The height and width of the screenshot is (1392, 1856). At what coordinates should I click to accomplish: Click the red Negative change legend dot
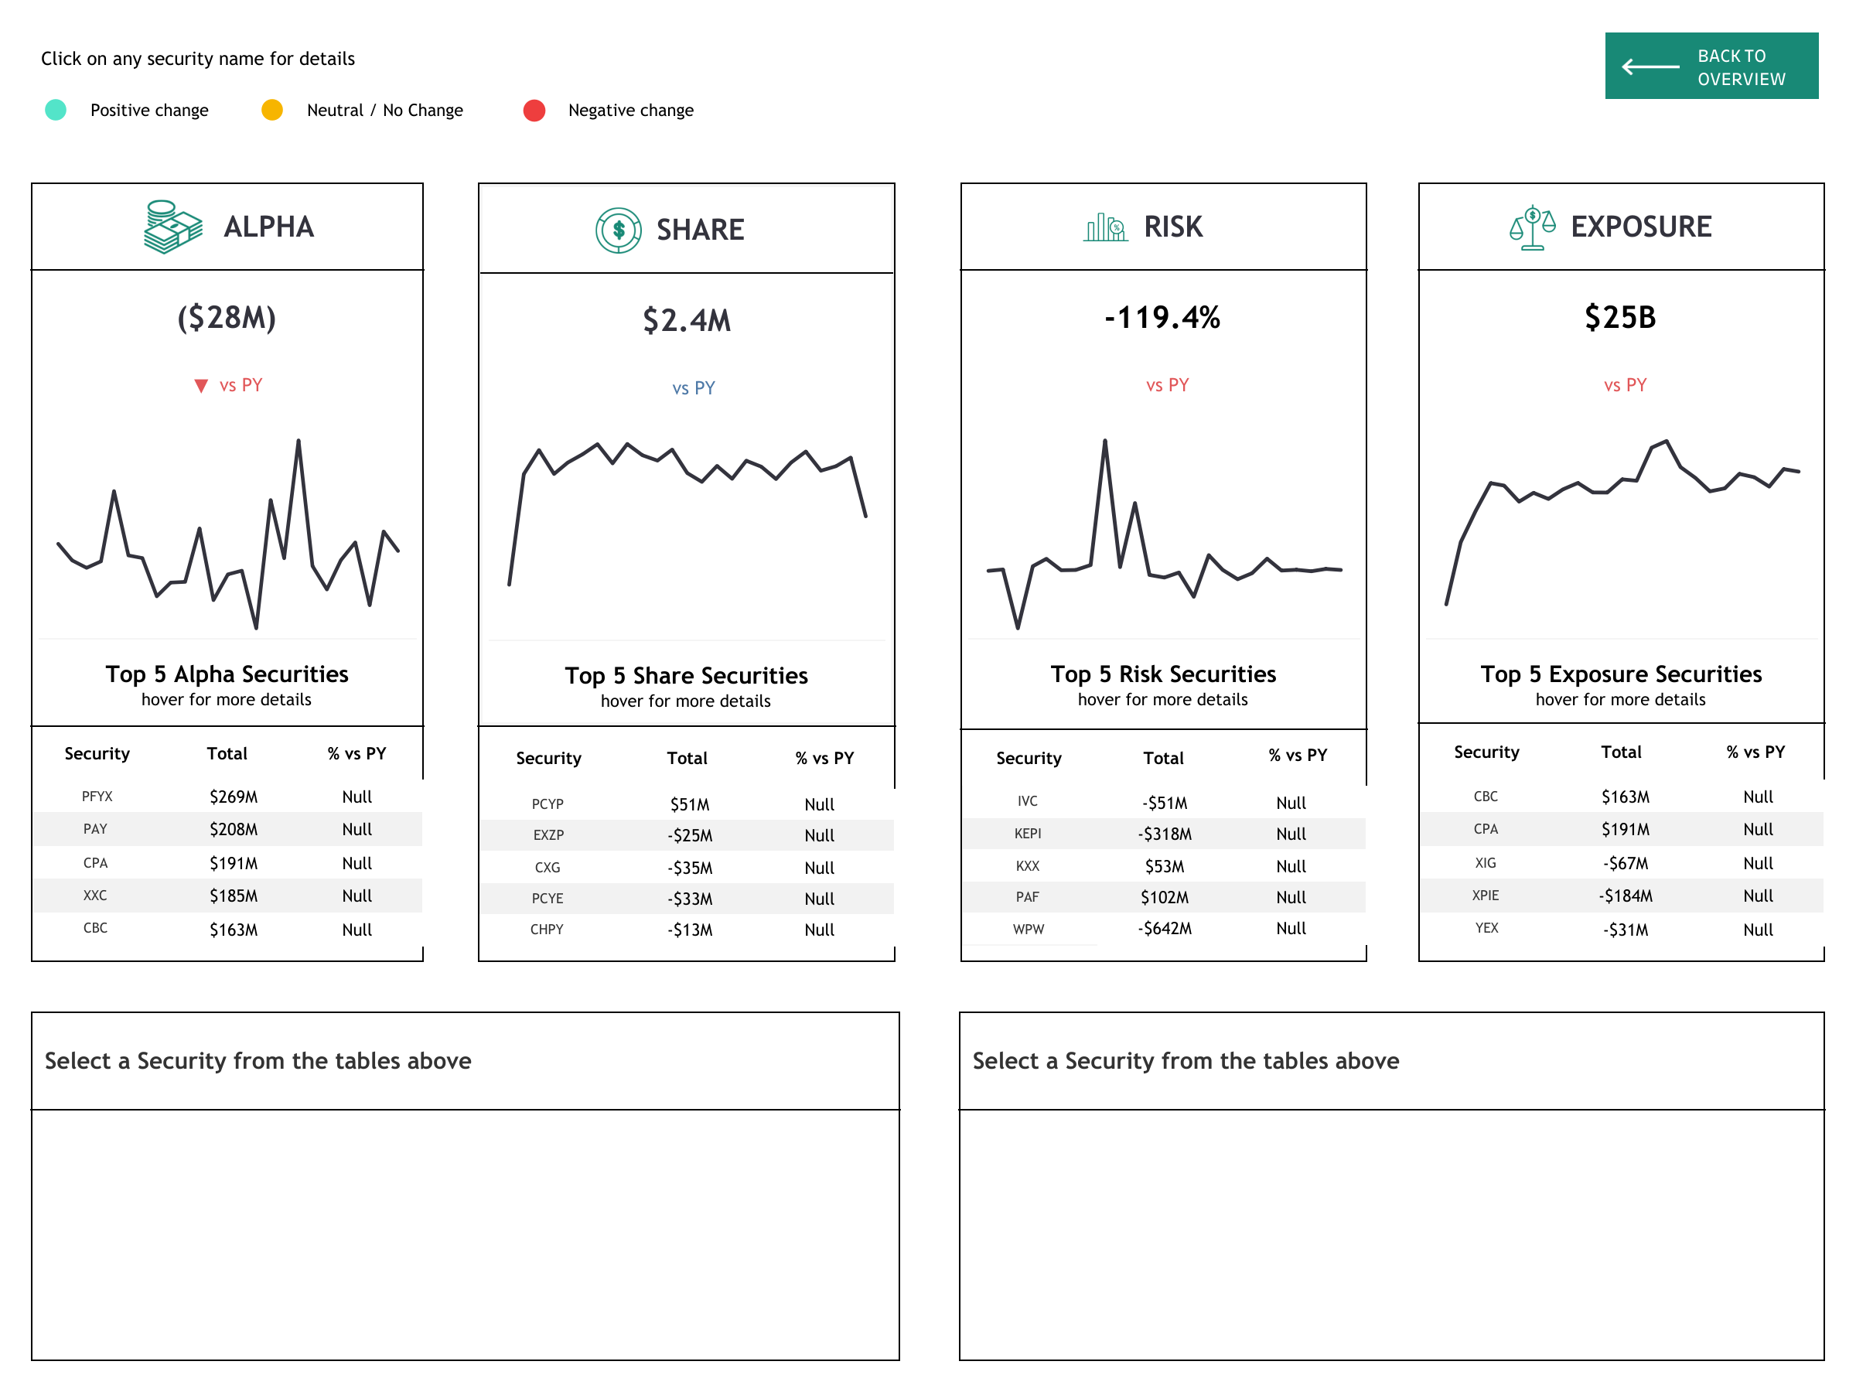click(534, 110)
